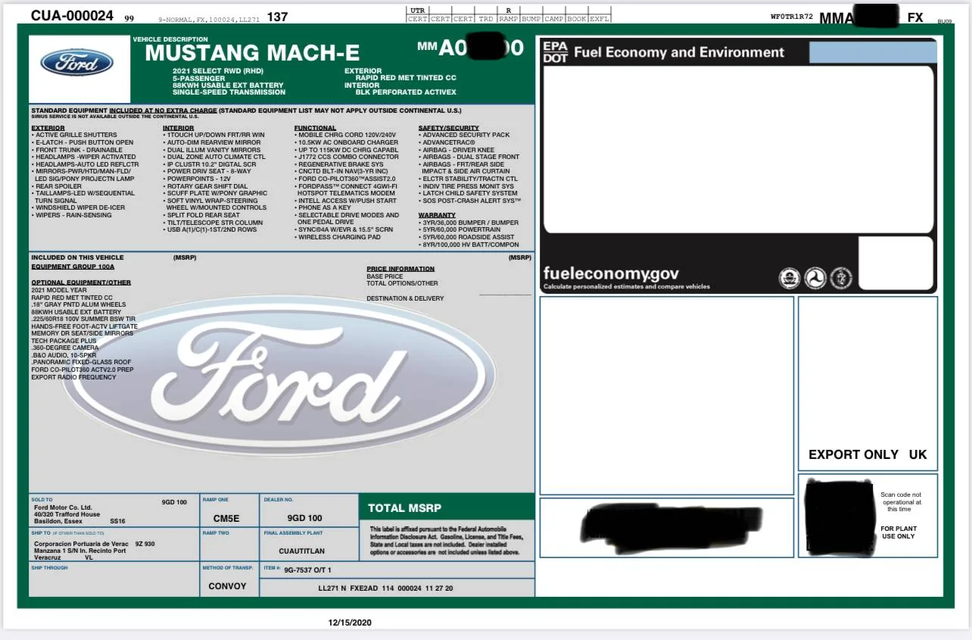Click the third round agency seal beside fueleconomy.gov
The image size is (972, 640).
tap(841, 279)
